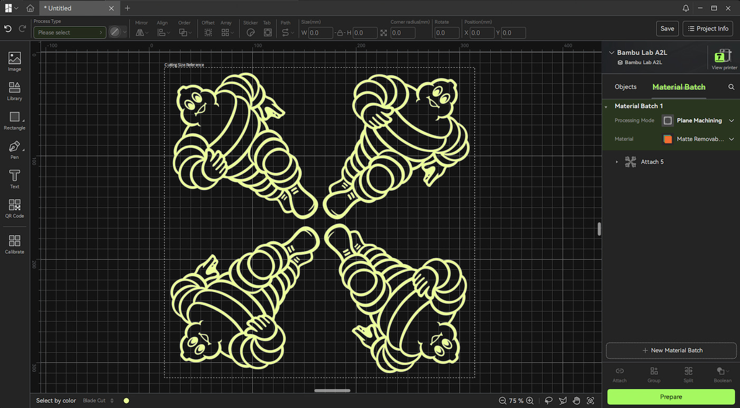Select the Pen tool in sidebar

(x=14, y=150)
